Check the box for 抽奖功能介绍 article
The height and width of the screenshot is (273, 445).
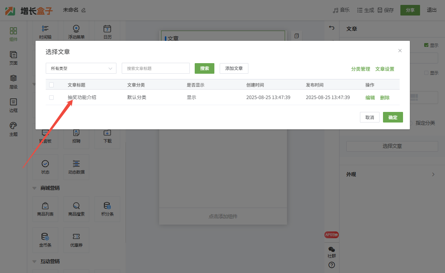pos(51,98)
